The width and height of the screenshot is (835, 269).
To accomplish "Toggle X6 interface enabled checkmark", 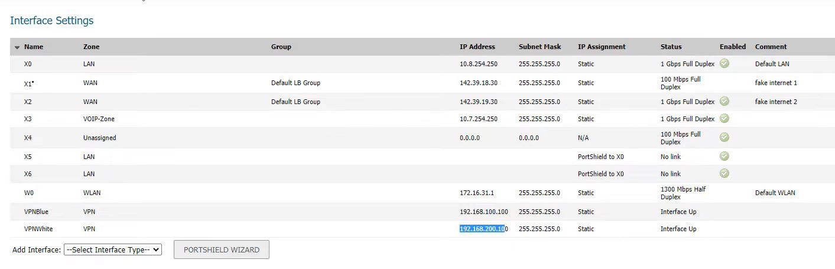I will tap(724, 173).
